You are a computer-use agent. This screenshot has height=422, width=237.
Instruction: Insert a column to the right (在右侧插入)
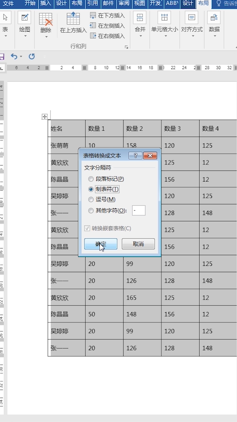(107, 36)
